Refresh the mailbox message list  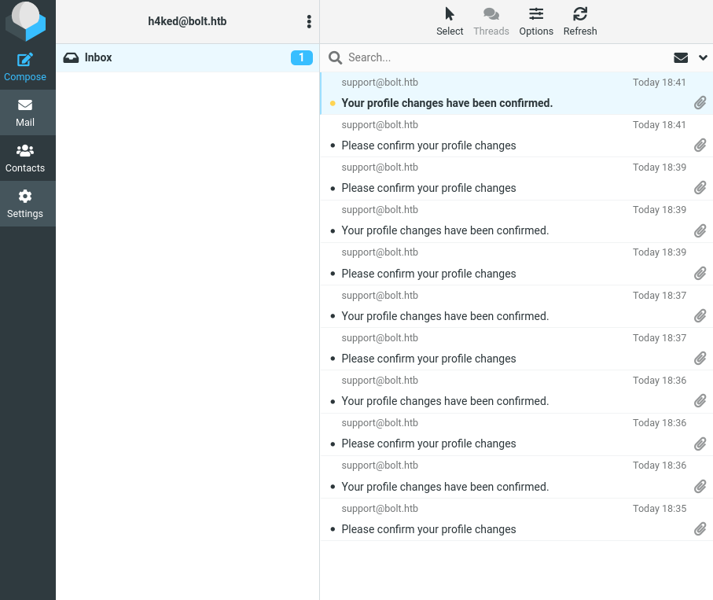[580, 21]
